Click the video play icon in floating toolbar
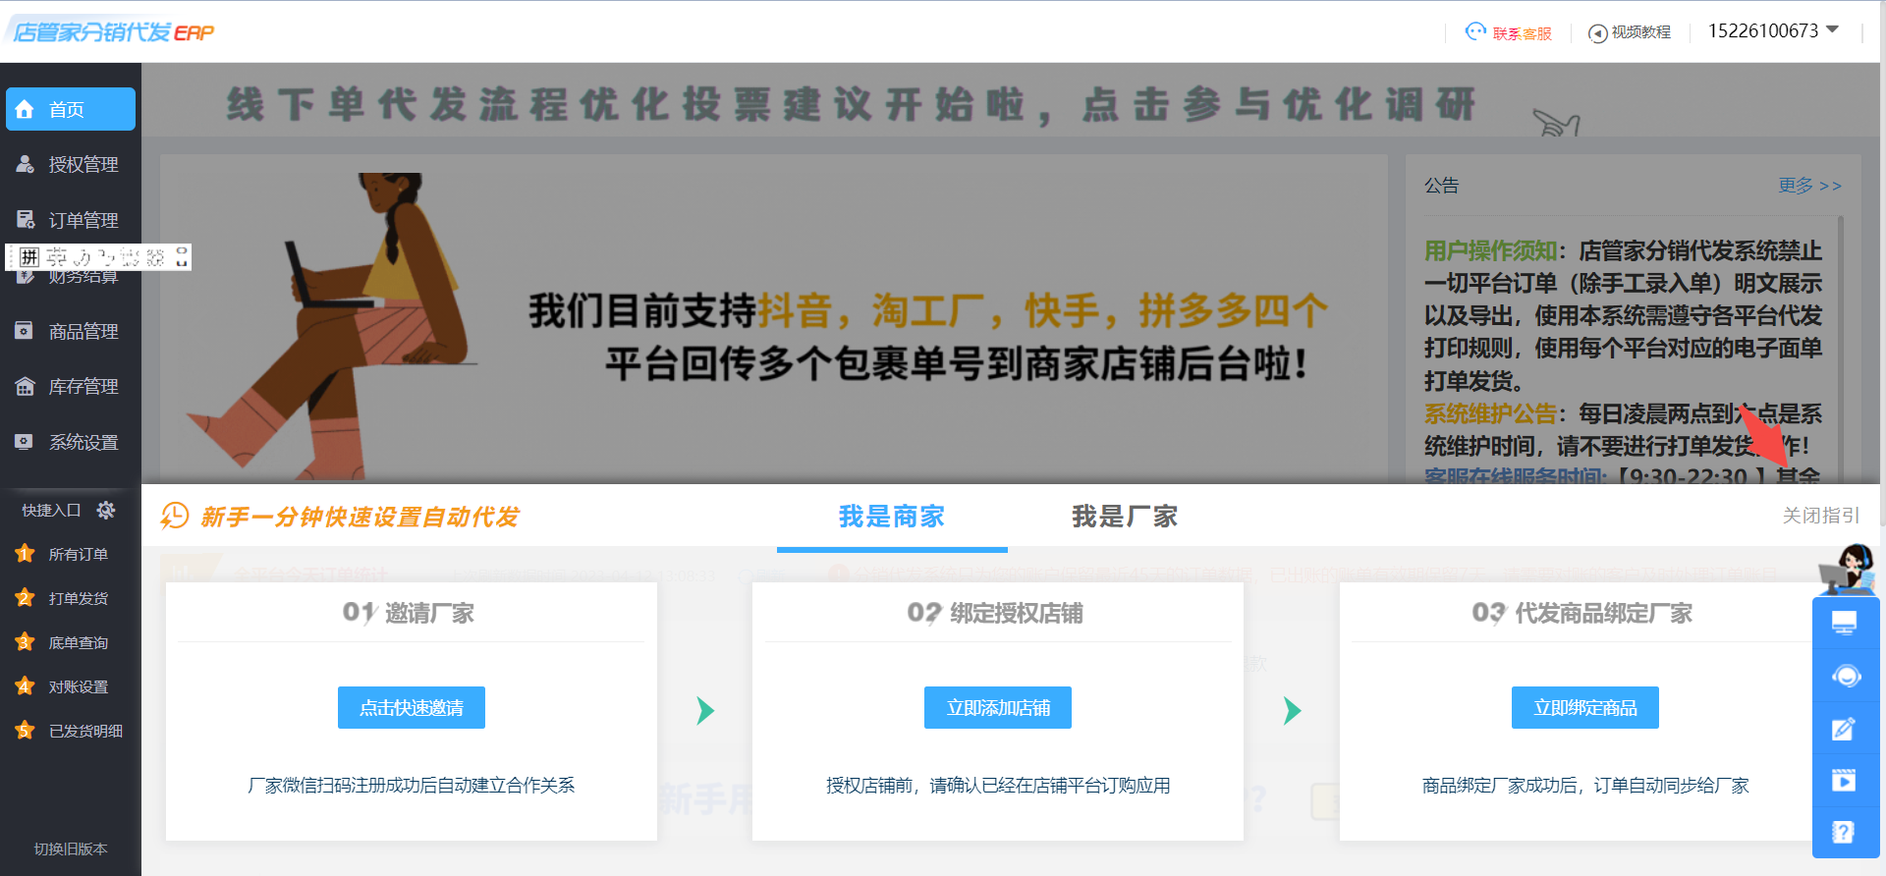The height and width of the screenshot is (876, 1886). pos(1844,781)
